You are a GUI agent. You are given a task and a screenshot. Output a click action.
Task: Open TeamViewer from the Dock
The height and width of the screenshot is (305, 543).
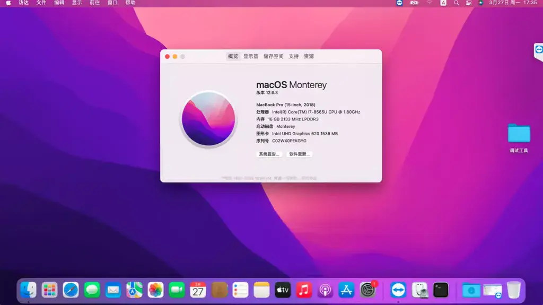398,290
